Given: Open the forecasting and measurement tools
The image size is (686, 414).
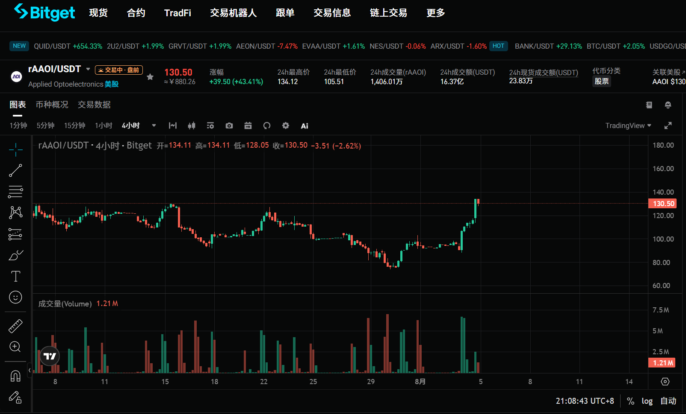Looking at the screenshot, I should coord(15,234).
